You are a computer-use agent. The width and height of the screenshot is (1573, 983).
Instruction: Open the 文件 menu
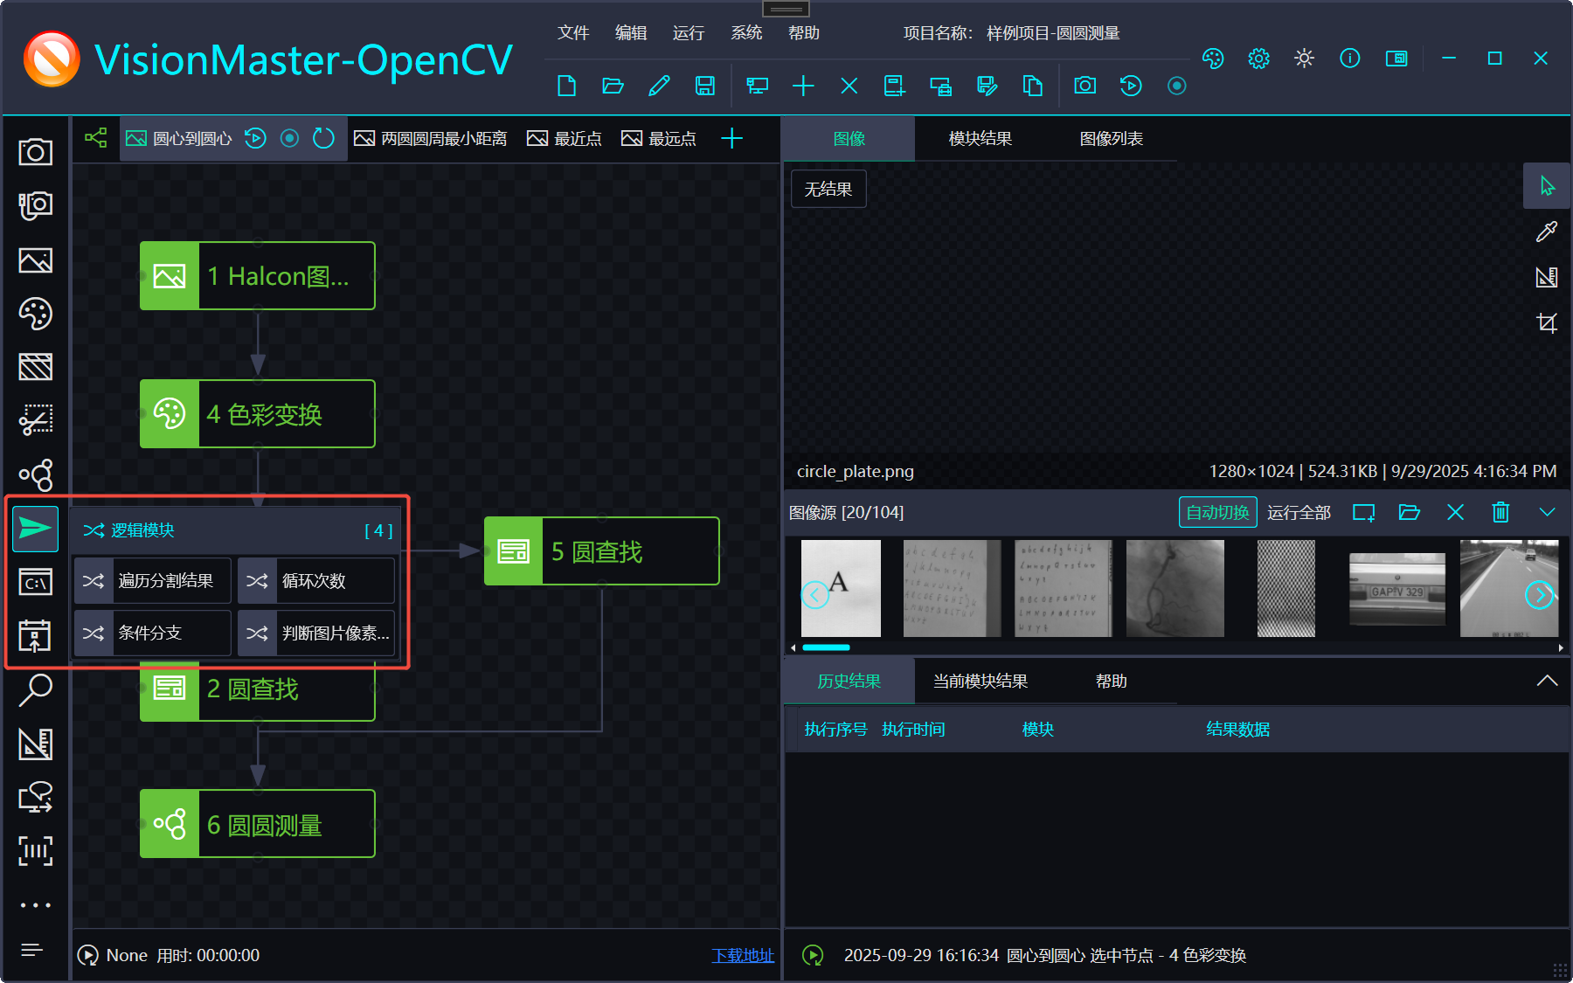click(573, 33)
